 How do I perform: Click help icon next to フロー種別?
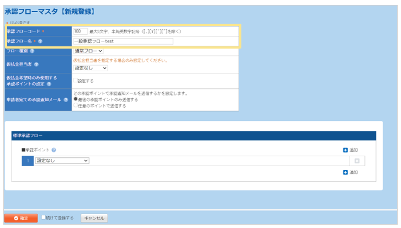click(31, 51)
